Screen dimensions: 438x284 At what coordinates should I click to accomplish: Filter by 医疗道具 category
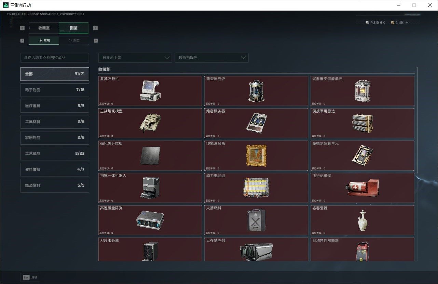pyautogui.click(x=55, y=106)
